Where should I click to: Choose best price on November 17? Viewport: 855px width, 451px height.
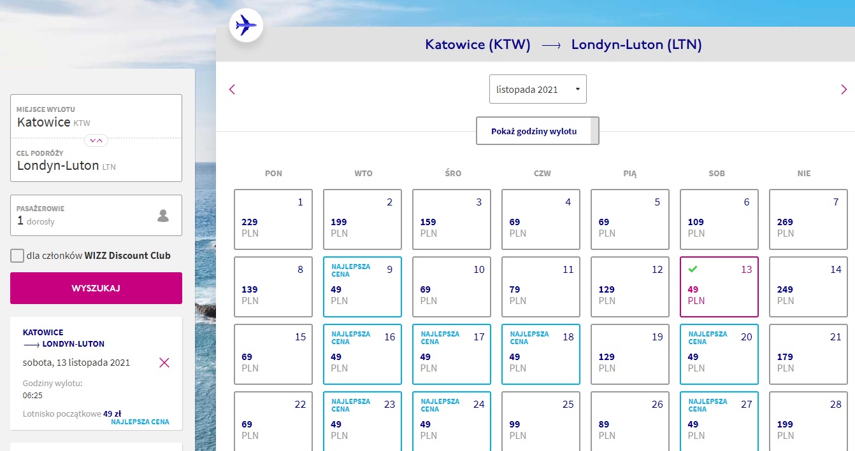[452, 354]
